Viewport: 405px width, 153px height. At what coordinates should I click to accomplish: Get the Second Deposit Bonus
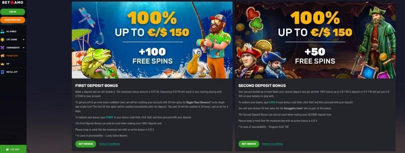(249, 144)
